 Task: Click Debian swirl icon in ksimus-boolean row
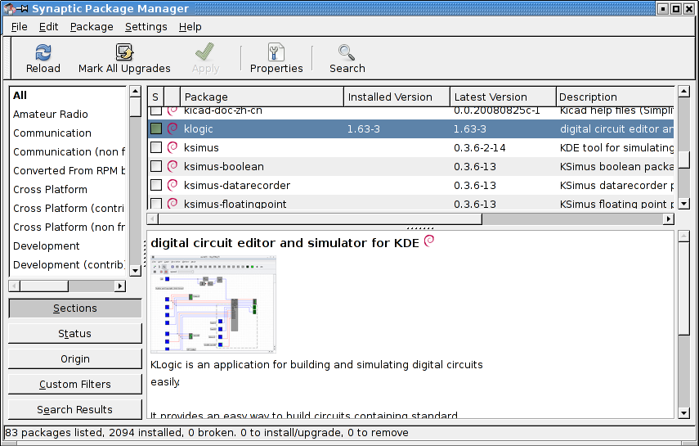tap(173, 166)
